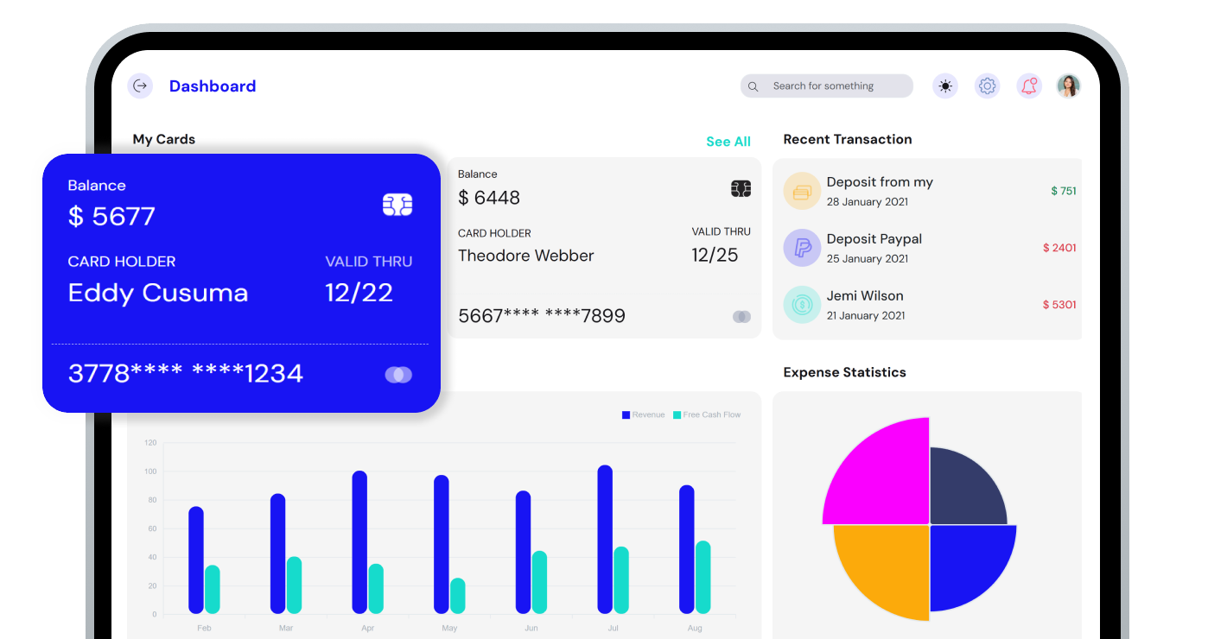Image resolution: width=1208 pixels, height=639 pixels.
Task: Open the Dashboard title link
Action: 213,86
